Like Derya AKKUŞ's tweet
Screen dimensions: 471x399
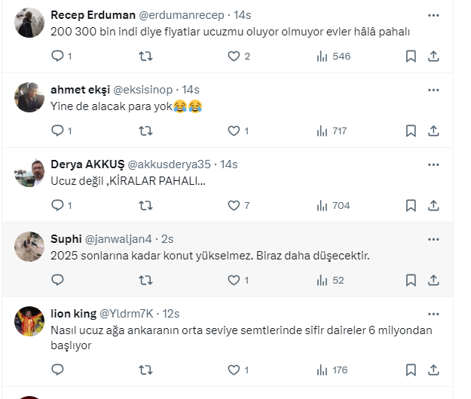coord(234,205)
